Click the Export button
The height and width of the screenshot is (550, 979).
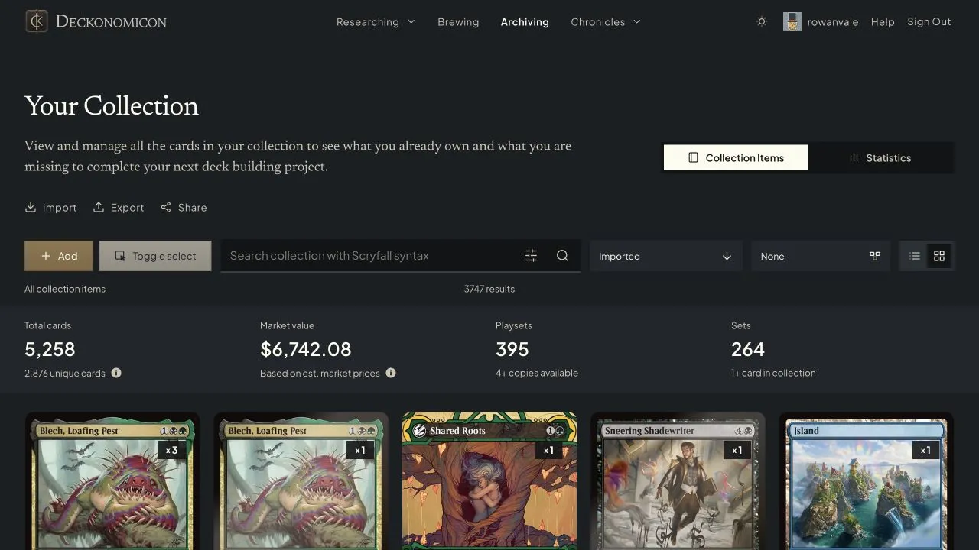119,208
